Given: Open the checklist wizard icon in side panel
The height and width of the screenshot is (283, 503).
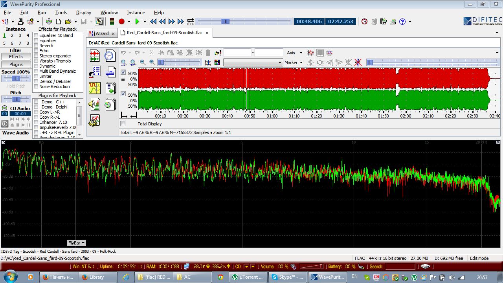Looking at the screenshot, I should pyautogui.click(x=95, y=72).
